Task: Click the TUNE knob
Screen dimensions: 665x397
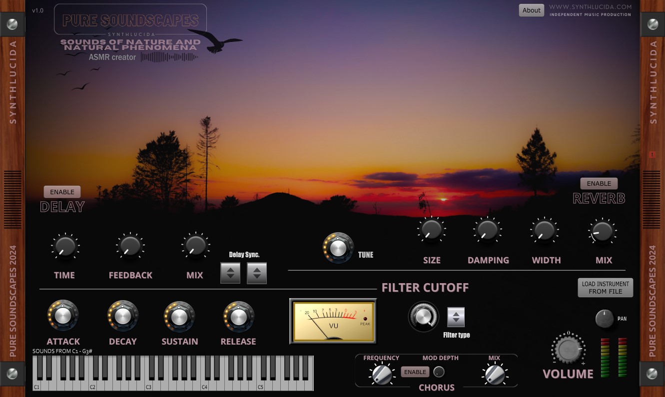Action: pyautogui.click(x=338, y=248)
